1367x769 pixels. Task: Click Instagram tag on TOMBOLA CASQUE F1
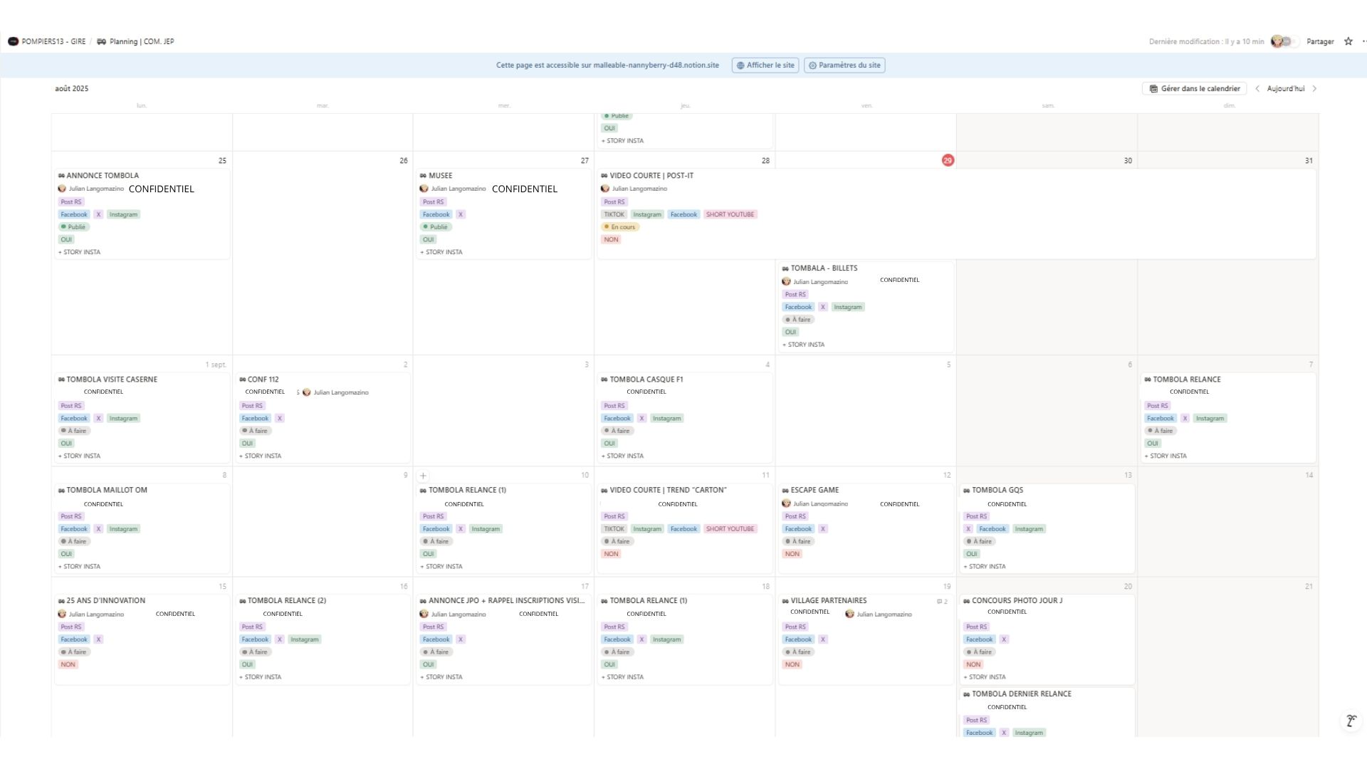667,419
